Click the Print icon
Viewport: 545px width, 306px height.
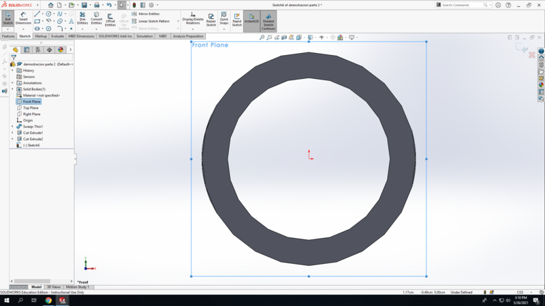coord(97,5)
